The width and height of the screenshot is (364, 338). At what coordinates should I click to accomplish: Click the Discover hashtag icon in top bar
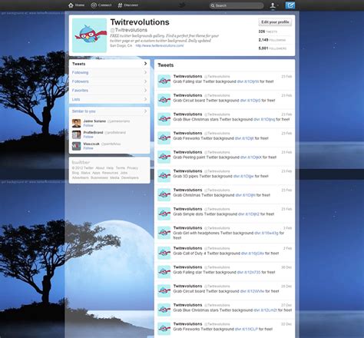coord(120,5)
